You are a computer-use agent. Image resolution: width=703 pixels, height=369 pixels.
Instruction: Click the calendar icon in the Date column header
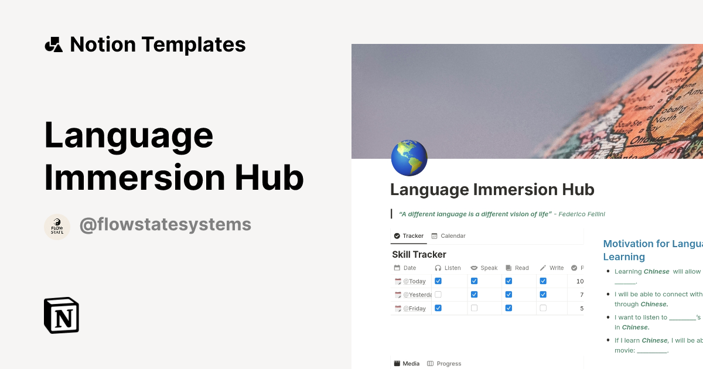[398, 268]
